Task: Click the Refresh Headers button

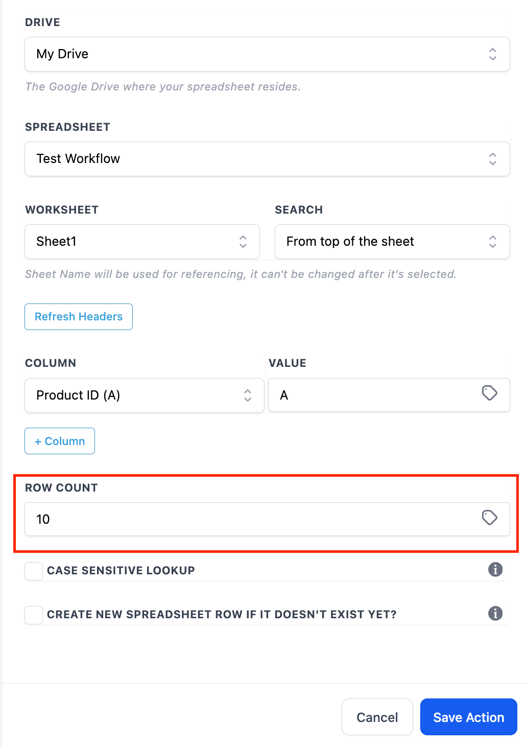Action: (x=79, y=317)
